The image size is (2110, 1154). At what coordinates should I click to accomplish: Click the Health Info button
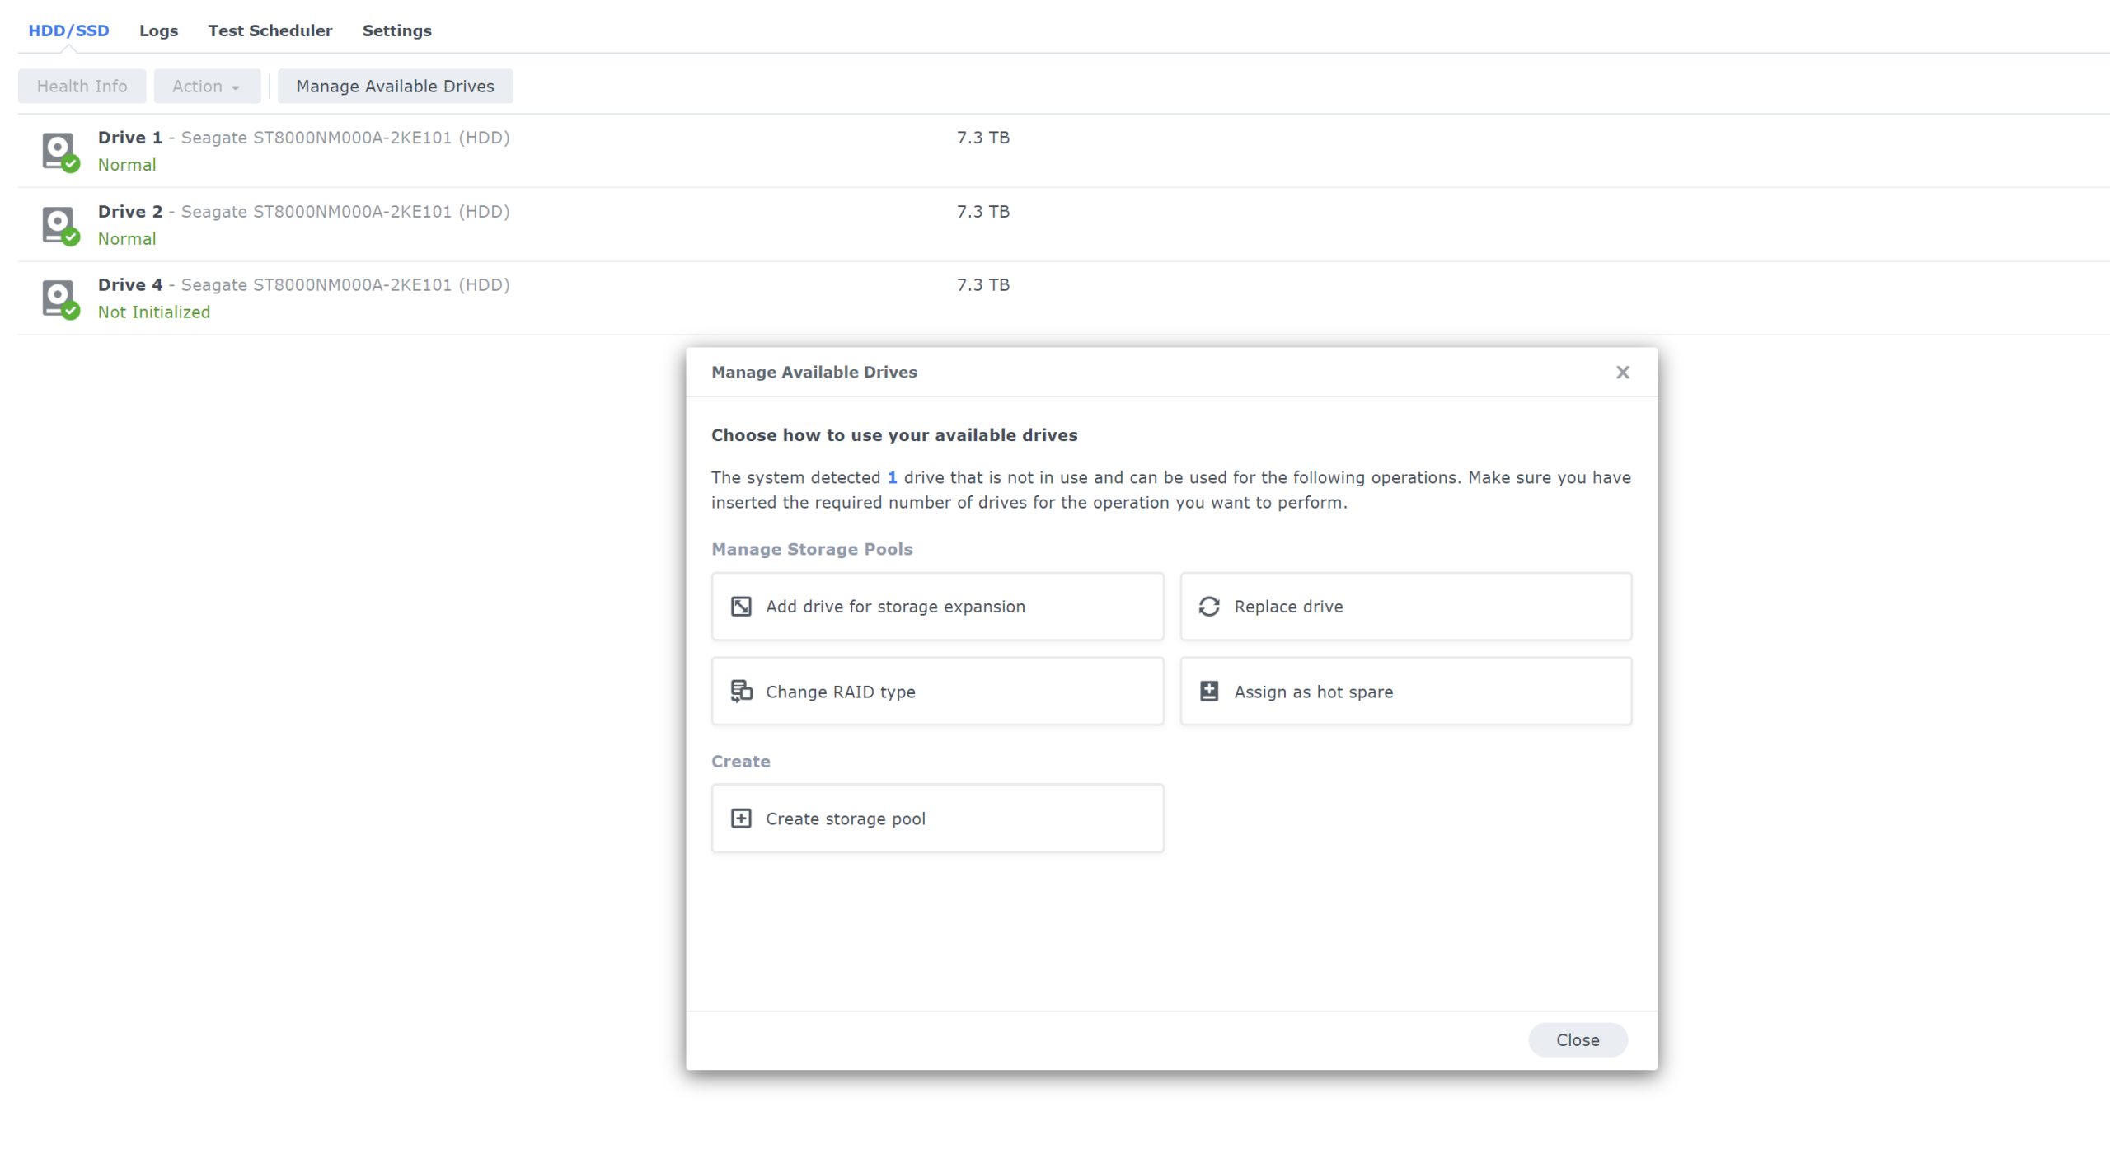(x=82, y=87)
